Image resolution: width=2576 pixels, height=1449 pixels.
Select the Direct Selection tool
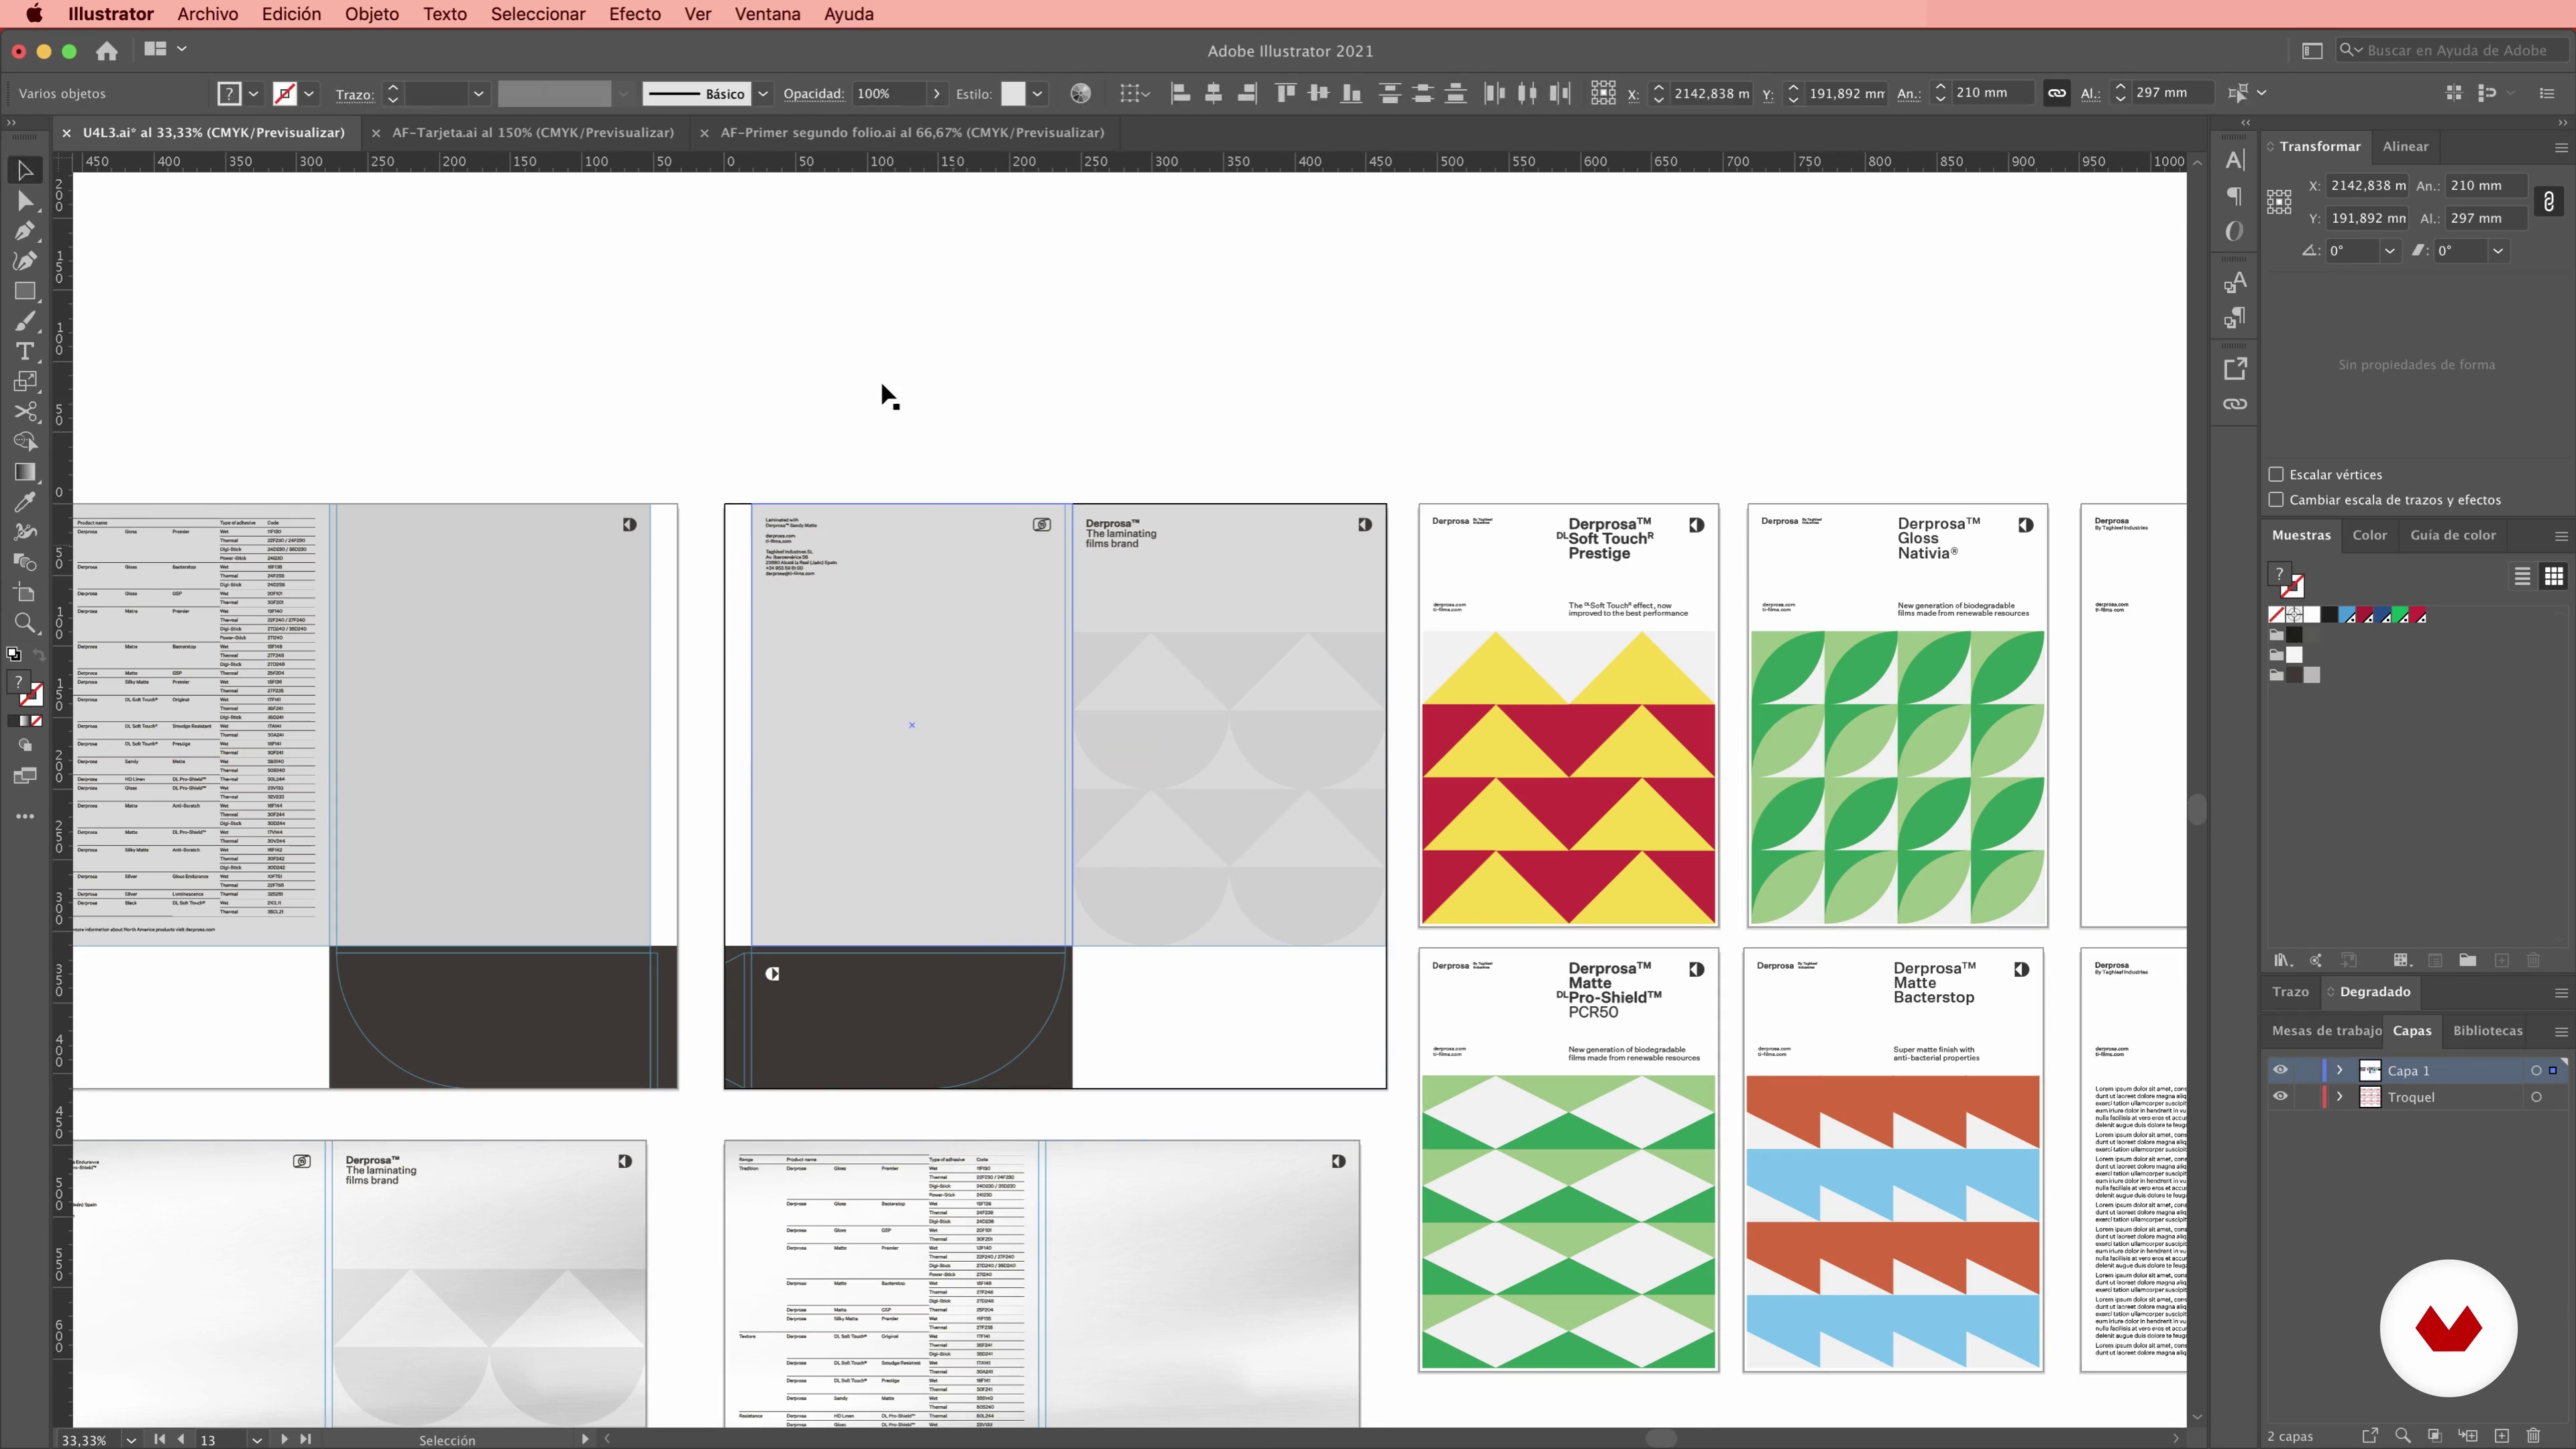tap(25, 201)
